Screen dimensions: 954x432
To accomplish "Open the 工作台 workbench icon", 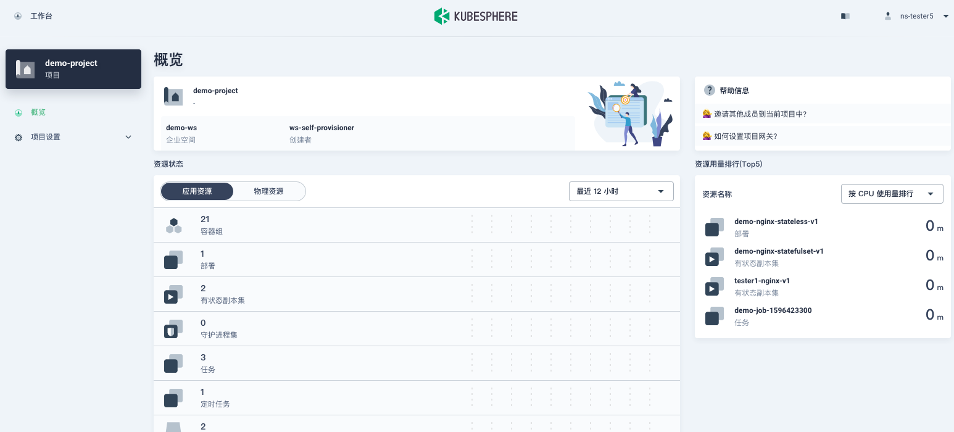I will point(18,16).
